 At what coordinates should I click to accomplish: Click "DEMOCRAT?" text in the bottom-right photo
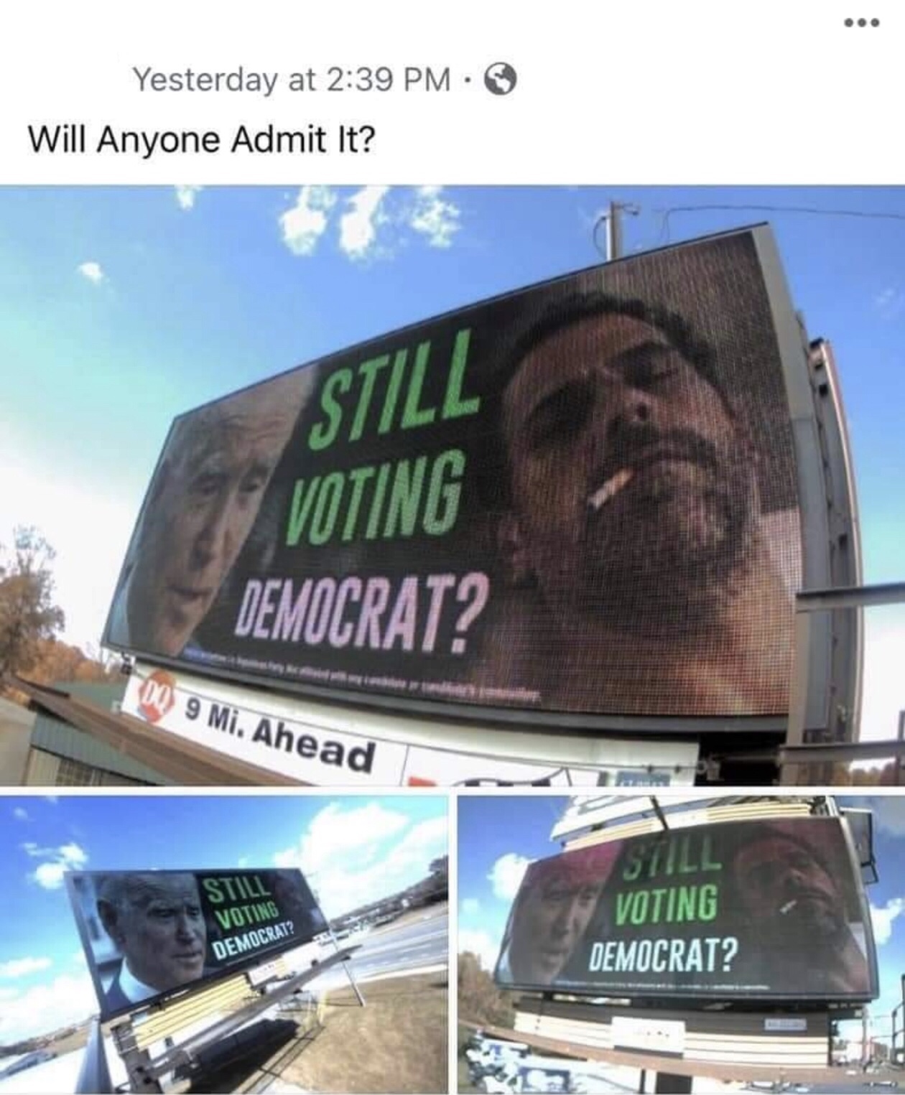coord(662,954)
